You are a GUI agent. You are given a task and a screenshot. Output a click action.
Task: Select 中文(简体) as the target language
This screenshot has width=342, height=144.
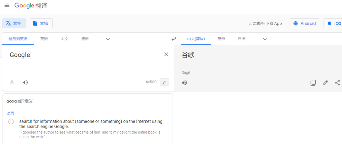(x=196, y=39)
